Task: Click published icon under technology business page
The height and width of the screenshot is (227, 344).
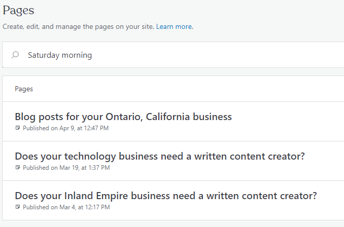Action: click(18, 168)
